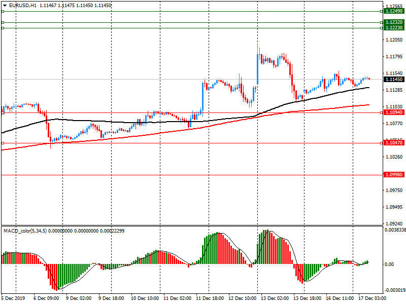406x304 pixels.
Task: Click the 9 Dec 02:00 time label
Action: point(79,298)
